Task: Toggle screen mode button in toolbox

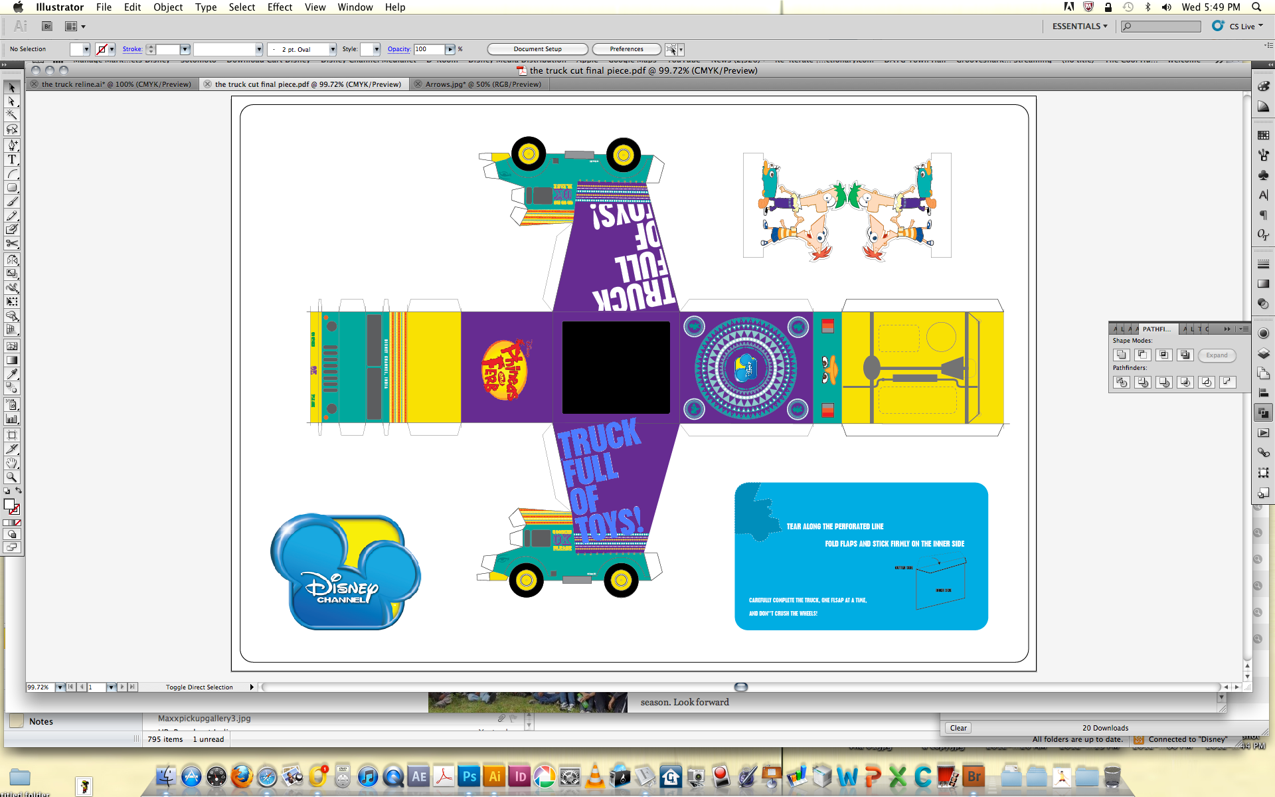Action: coord(11,547)
